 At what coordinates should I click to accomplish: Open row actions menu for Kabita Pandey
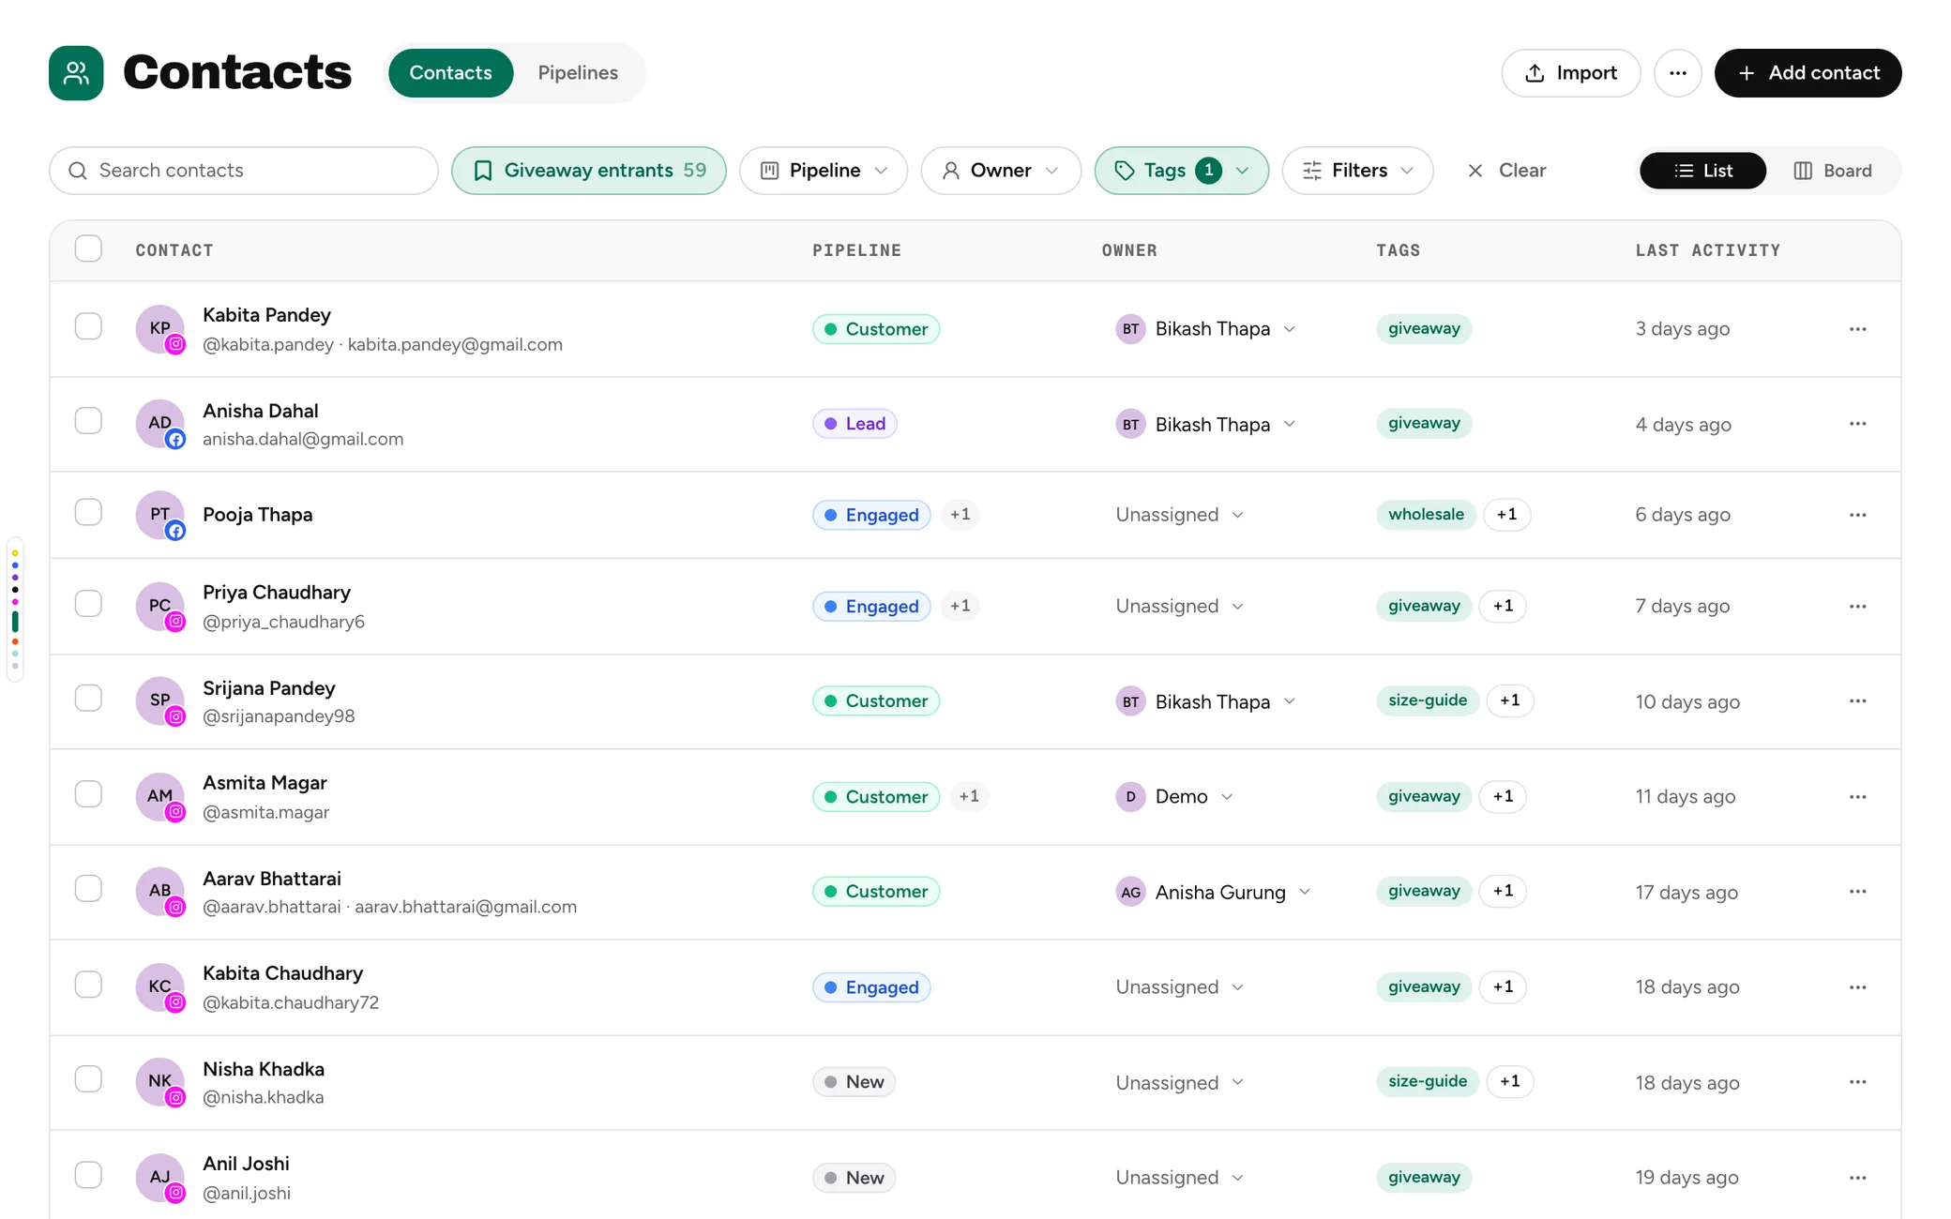[x=1857, y=329]
